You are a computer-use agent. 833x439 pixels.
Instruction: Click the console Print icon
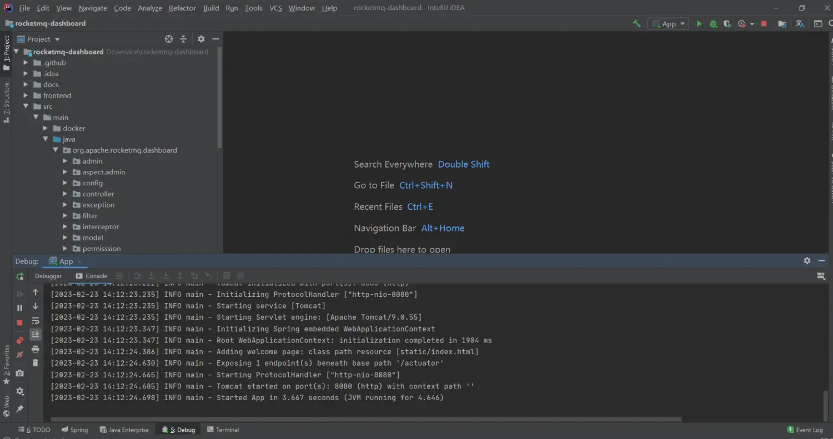(x=36, y=349)
